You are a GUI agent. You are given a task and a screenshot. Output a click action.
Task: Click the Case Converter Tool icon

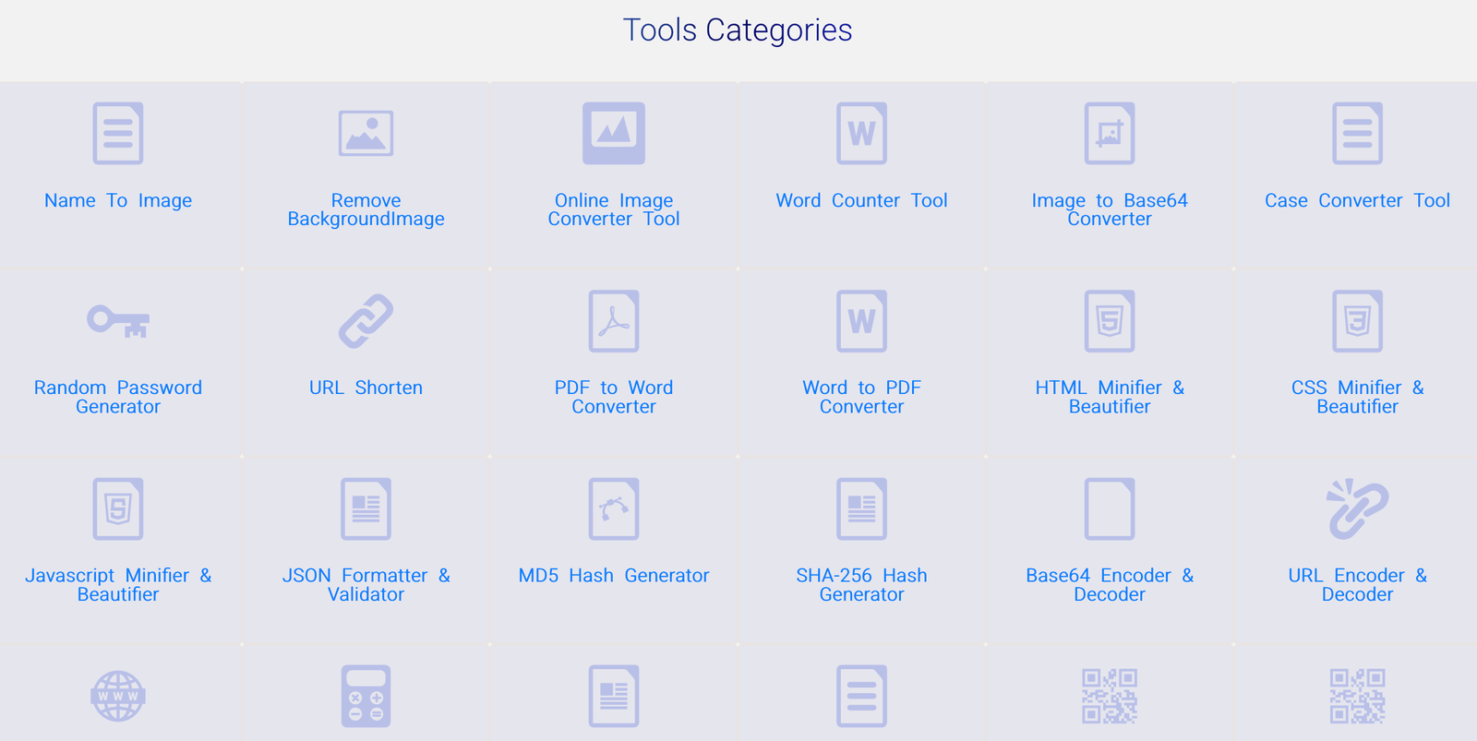[x=1357, y=134]
